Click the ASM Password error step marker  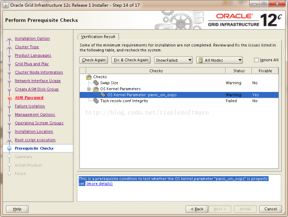coord(10,98)
